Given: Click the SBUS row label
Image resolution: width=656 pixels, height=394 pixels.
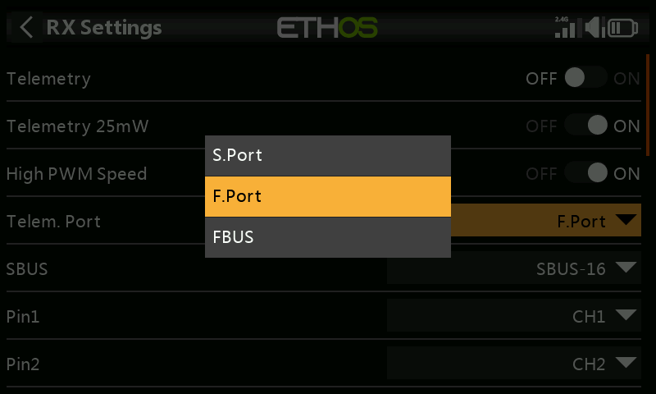Looking at the screenshot, I should (x=27, y=268).
